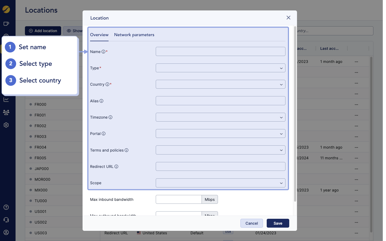Open settings via the gear sidebar icon
The height and width of the screenshot is (241, 386).
[6, 125]
